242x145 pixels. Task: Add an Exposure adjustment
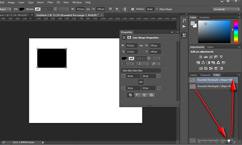pyautogui.click(x=216, y=57)
